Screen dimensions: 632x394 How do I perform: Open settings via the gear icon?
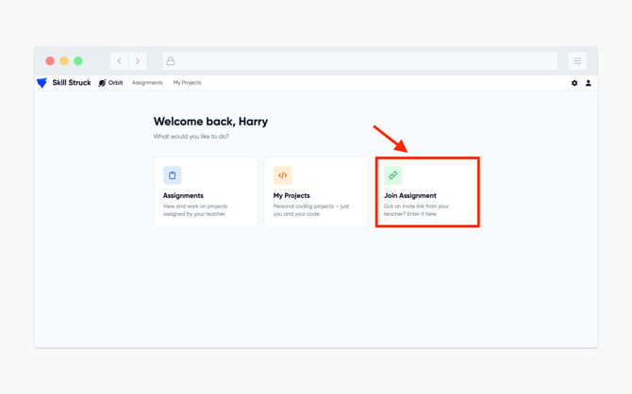(x=574, y=83)
